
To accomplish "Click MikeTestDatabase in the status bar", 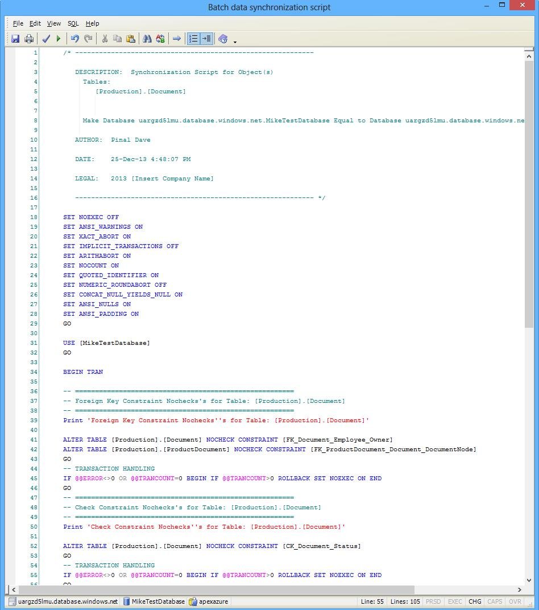I will [x=158, y=601].
